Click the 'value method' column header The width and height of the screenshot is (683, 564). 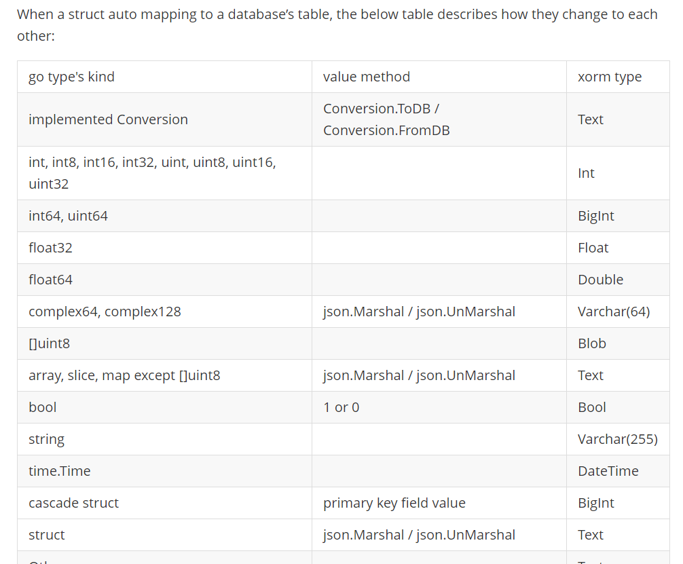point(367,77)
